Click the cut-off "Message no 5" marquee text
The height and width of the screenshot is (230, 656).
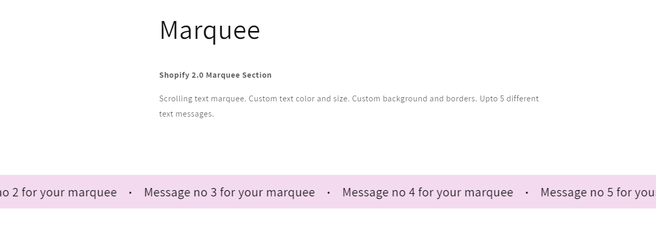click(598, 192)
